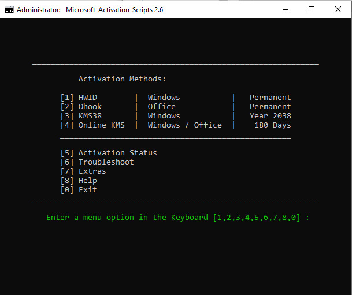The image size is (352, 295).
Task: Click the Activation Methods heading
Action: coord(123,79)
